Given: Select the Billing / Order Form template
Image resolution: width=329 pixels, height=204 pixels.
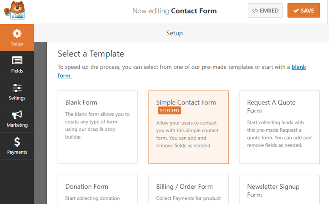Looking at the screenshot, I should pyautogui.click(x=188, y=190).
